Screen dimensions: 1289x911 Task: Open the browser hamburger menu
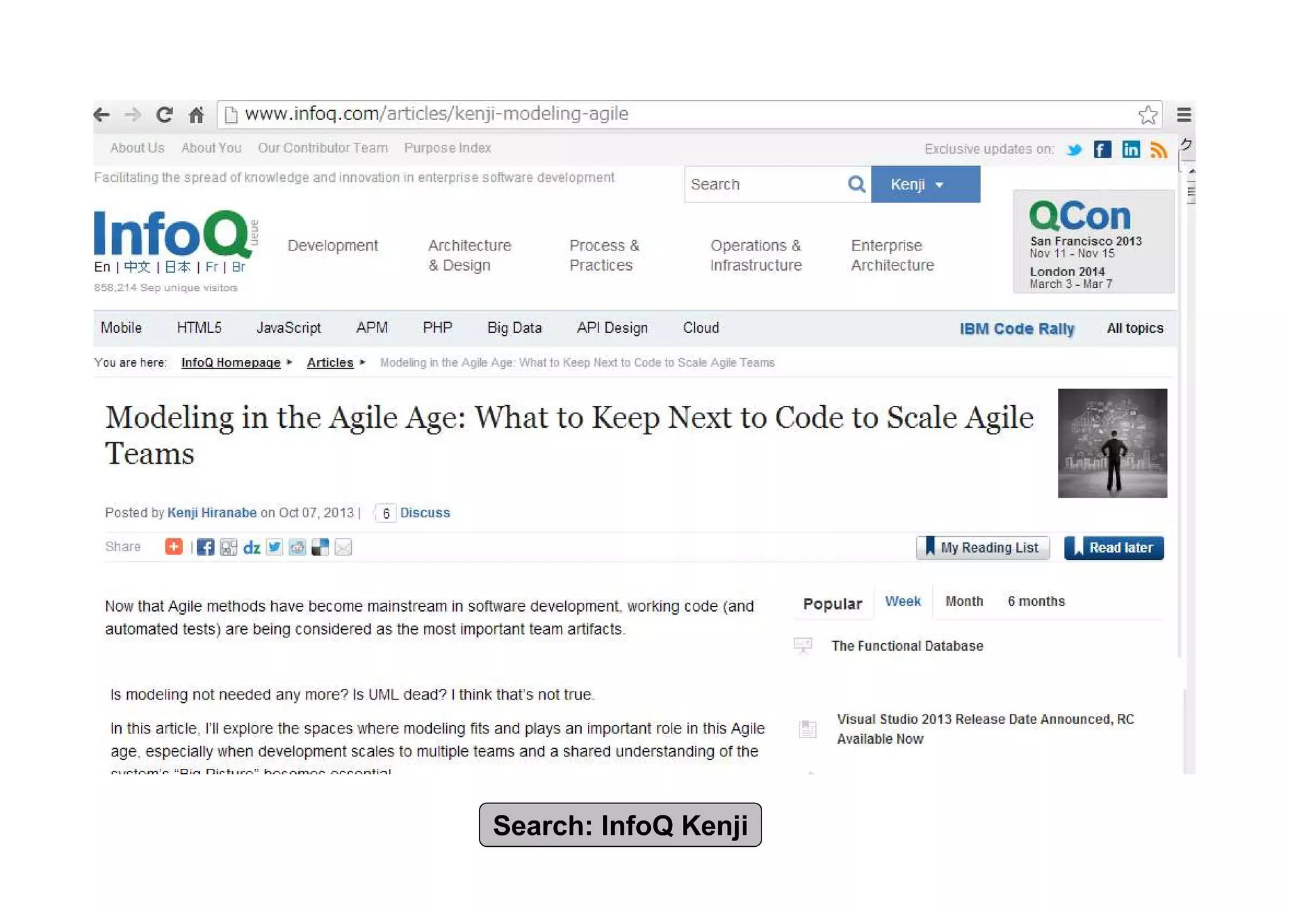(1184, 115)
